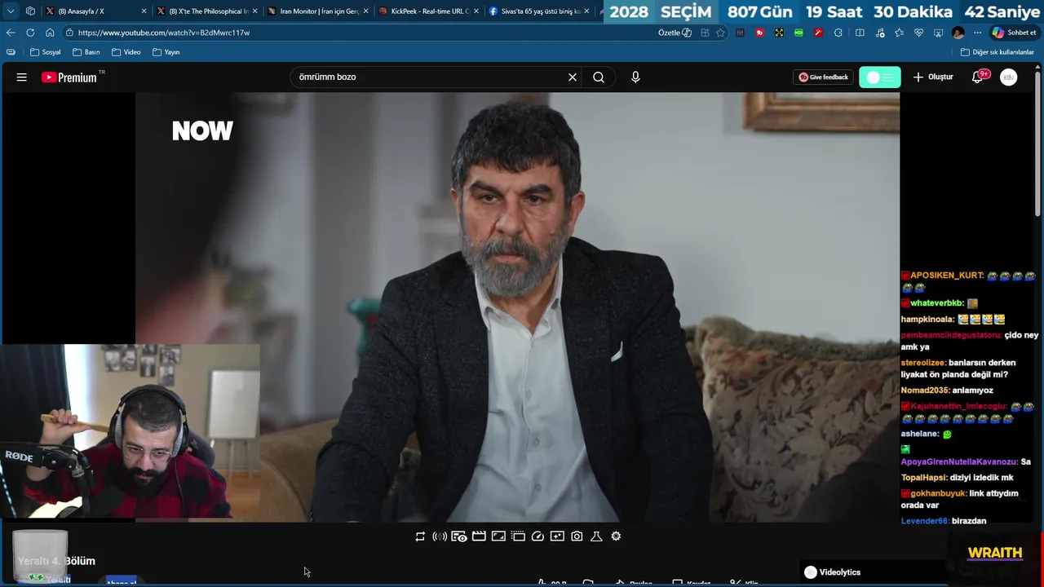This screenshot has height=587, width=1044.
Task: Click the 'Yeraltı 4. Bölüm' video title
Action: 56,561
